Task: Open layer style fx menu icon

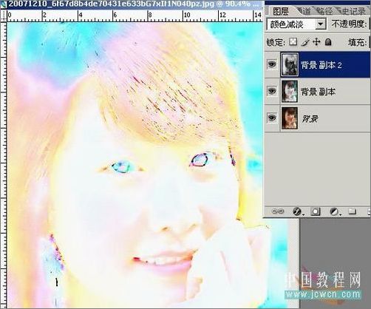Action: (298, 211)
